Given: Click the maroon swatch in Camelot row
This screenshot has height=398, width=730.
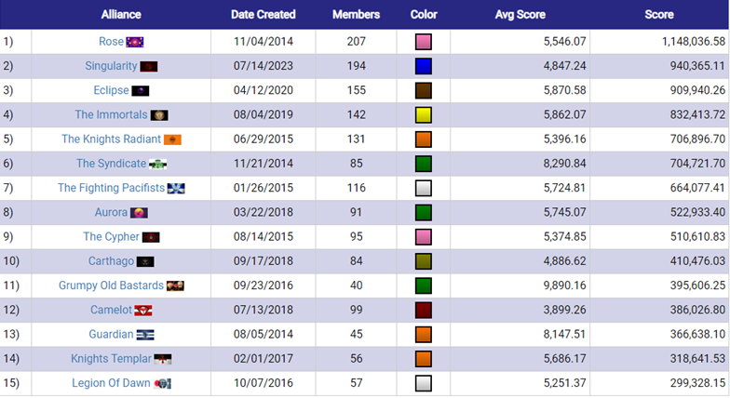Looking at the screenshot, I should [423, 311].
